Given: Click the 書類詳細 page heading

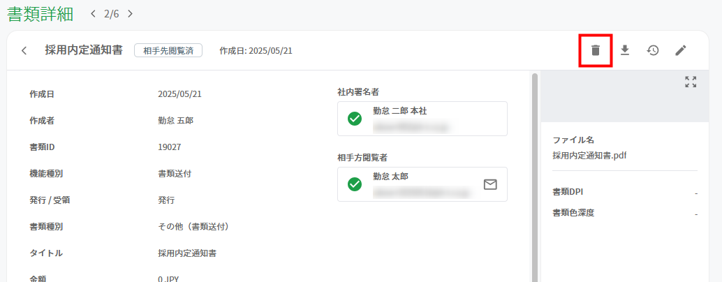Looking at the screenshot, I should (40, 14).
